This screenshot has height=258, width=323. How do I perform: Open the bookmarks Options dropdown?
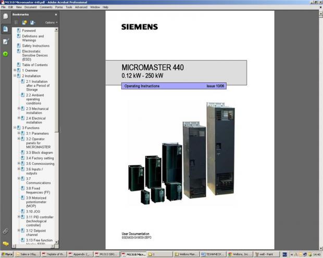tap(51, 22)
